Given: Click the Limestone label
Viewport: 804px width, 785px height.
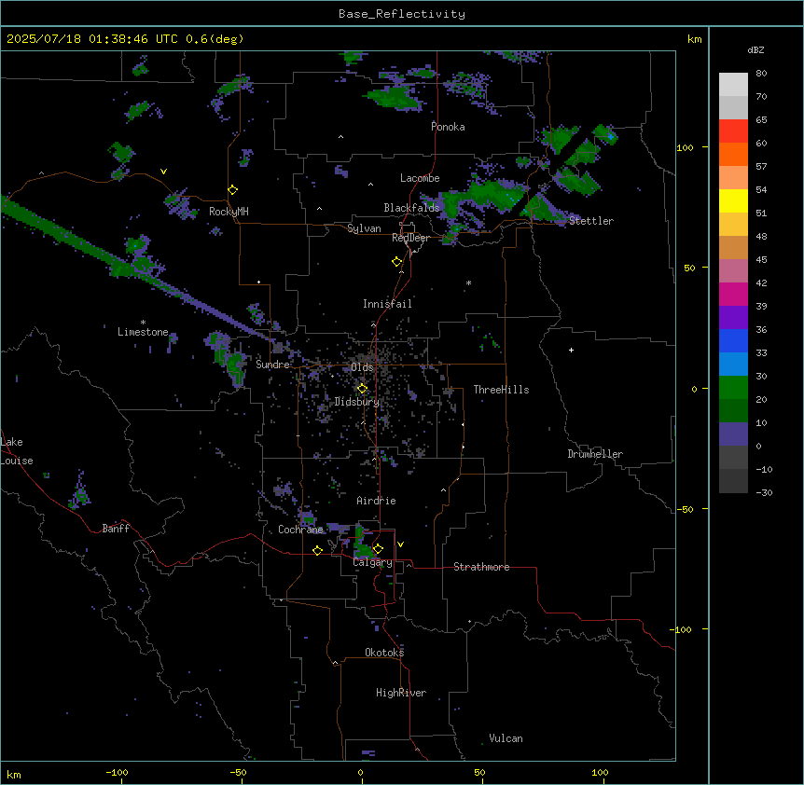Looking at the screenshot, I should 143,332.
